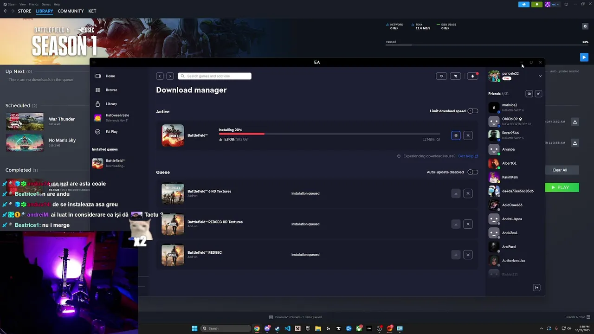Download No Man's Sky update icon

point(575,142)
